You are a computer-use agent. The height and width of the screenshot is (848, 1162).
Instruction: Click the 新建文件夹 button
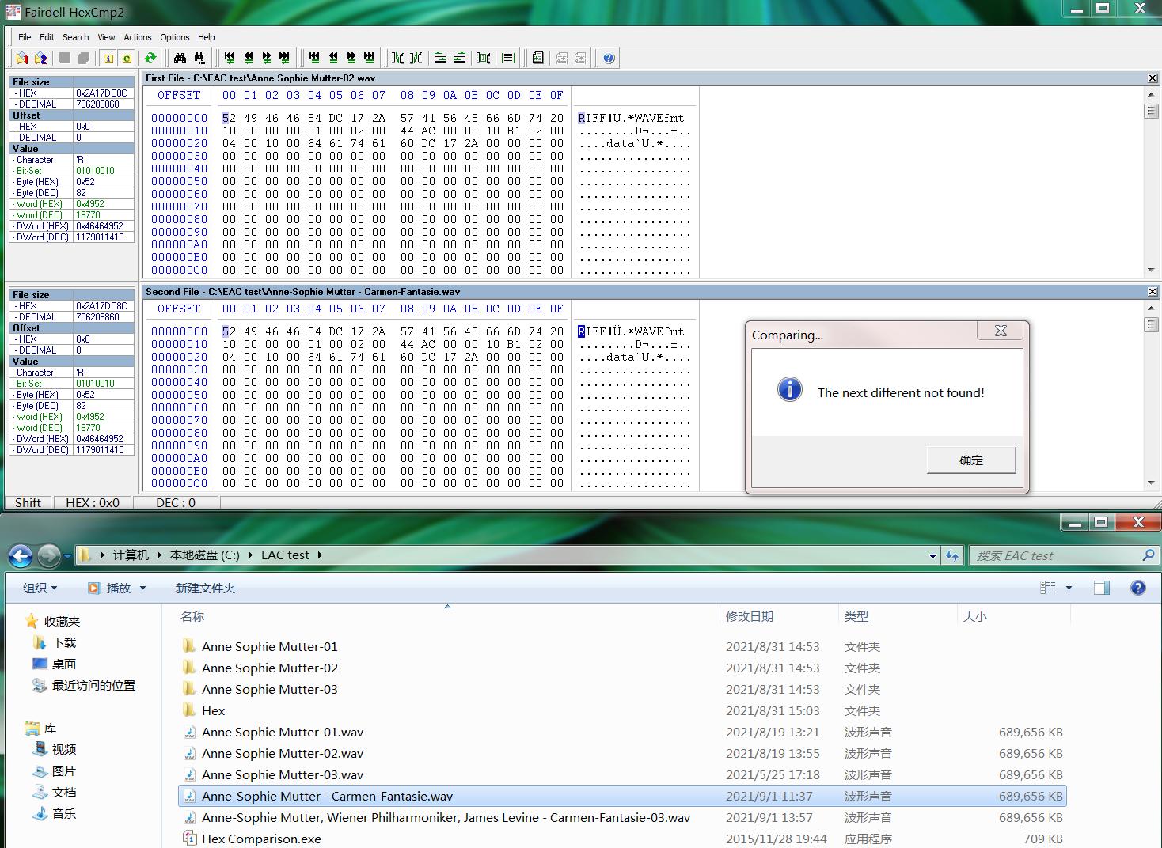tap(205, 588)
